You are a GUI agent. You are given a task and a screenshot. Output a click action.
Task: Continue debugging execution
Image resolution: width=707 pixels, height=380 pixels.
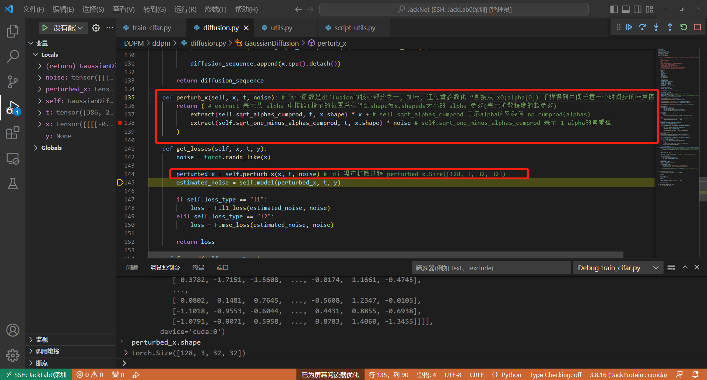pos(629,27)
